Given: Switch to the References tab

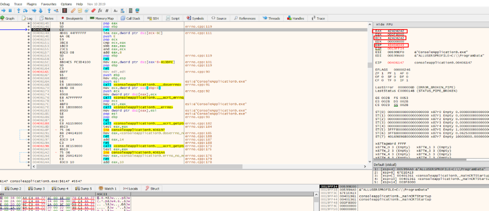Looking at the screenshot, I should pos(244,18).
